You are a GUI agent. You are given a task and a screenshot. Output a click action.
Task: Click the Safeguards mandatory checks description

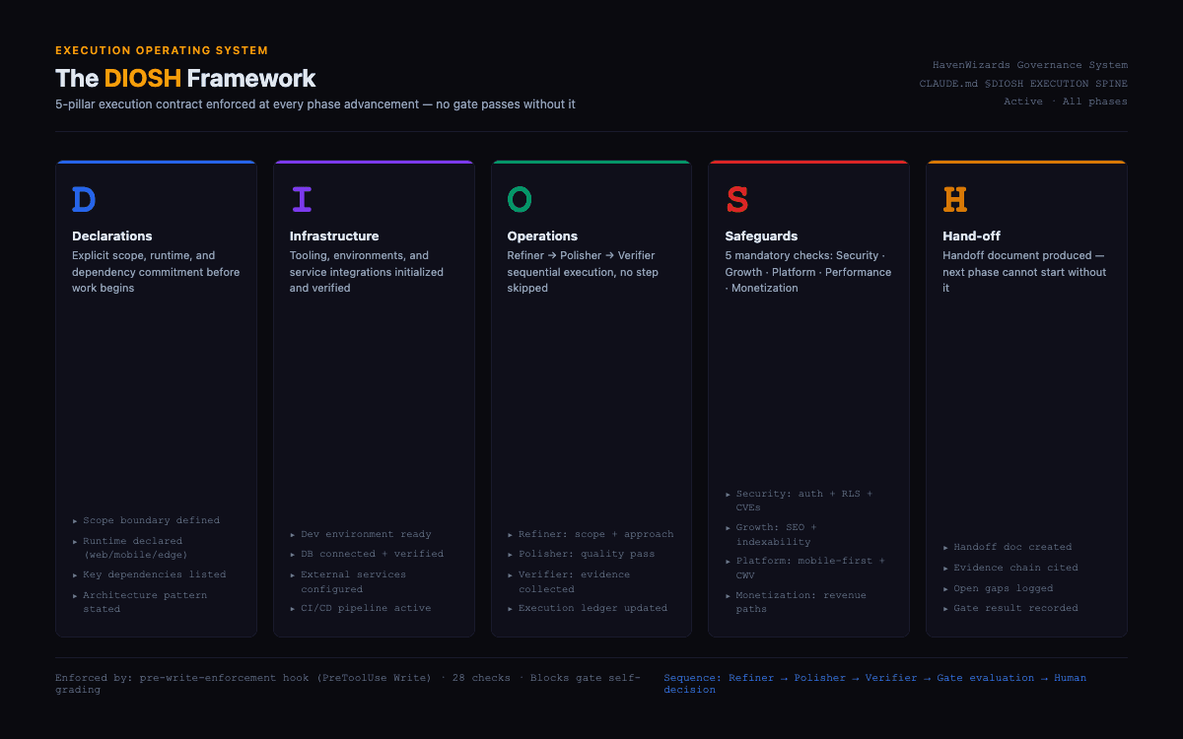click(808, 272)
